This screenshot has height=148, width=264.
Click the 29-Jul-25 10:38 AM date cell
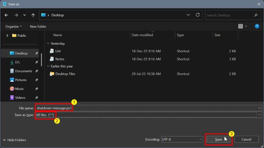click(x=146, y=74)
